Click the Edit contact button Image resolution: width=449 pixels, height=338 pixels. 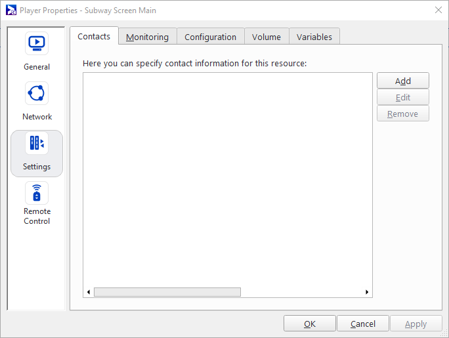(x=402, y=97)
